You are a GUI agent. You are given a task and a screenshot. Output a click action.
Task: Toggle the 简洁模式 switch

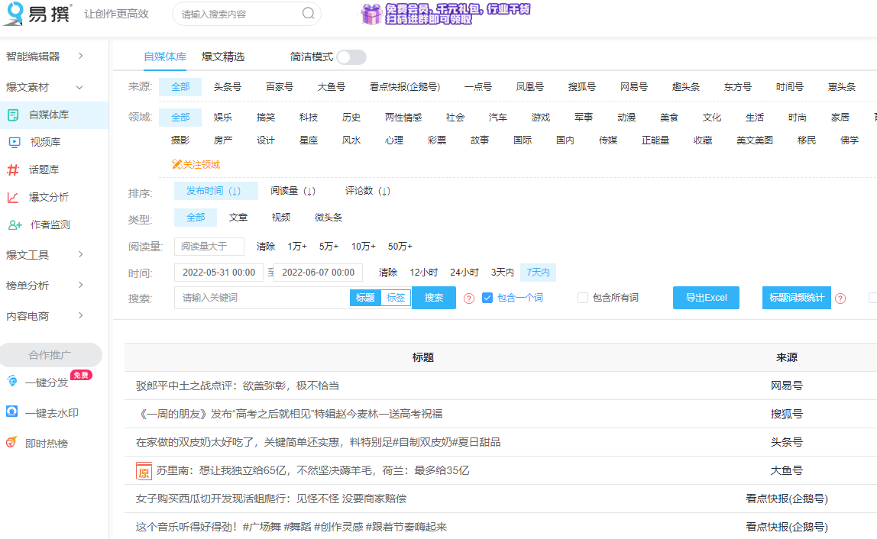[351, 57]
